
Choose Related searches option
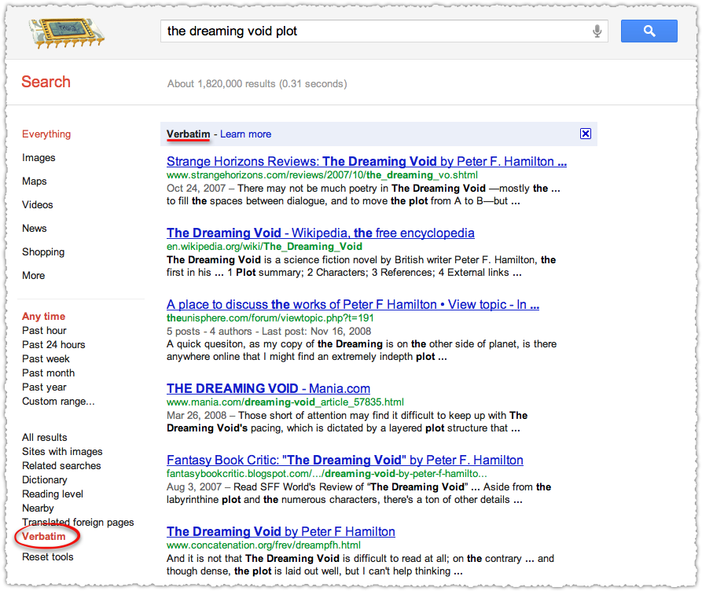pos(61,465)
